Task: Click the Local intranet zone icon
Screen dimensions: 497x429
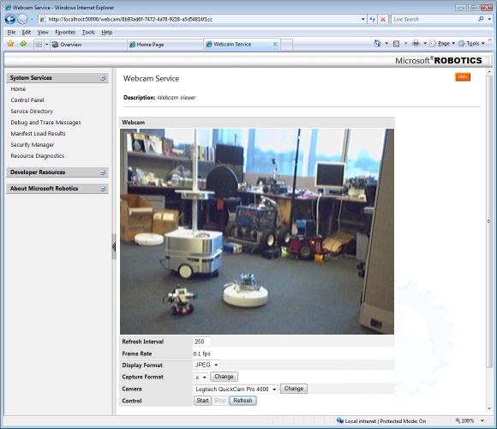Action: point(340,420)
